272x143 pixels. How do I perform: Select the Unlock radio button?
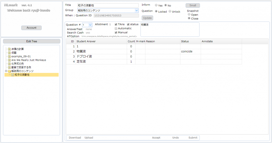click(170, 12)
